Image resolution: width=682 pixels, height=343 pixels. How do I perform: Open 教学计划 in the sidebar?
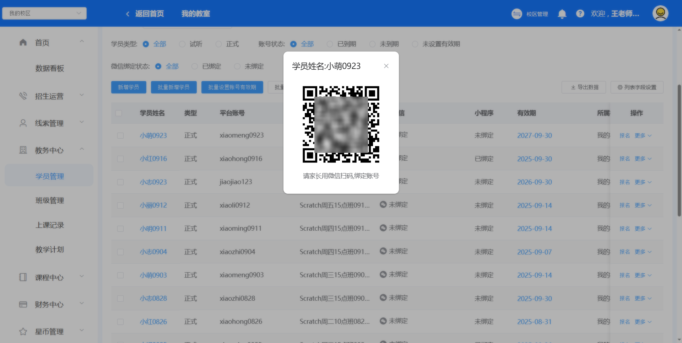coord(49,250)
